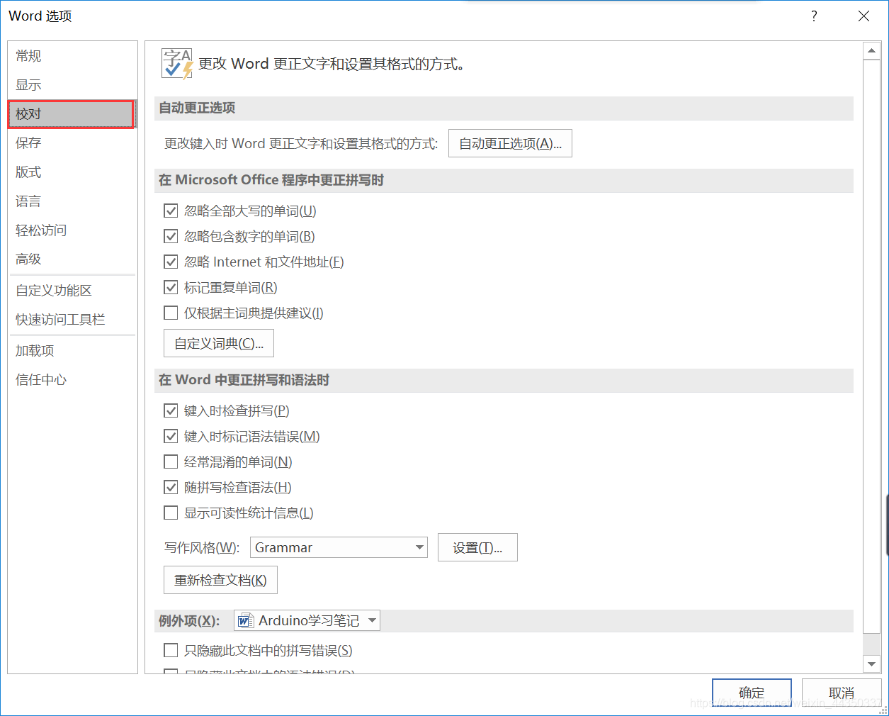
Task: Enable 经常混淆的单词 checkbox
Action: [x=171, y=462]
